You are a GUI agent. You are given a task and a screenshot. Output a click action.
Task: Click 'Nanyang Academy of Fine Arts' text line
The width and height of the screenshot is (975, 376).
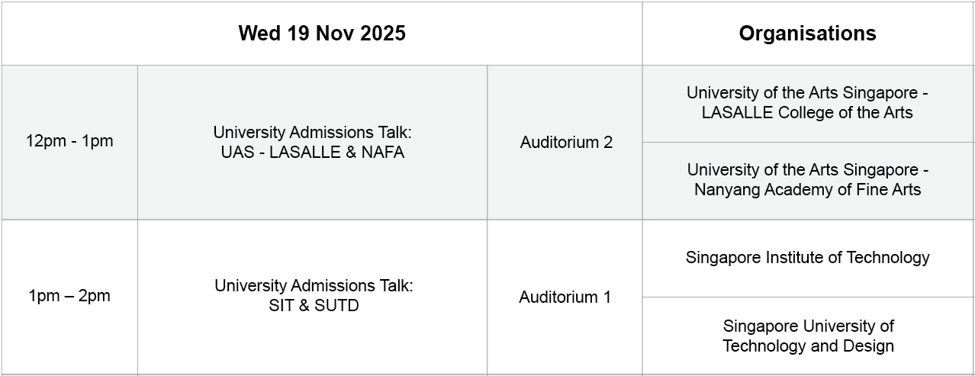[808, 190]
